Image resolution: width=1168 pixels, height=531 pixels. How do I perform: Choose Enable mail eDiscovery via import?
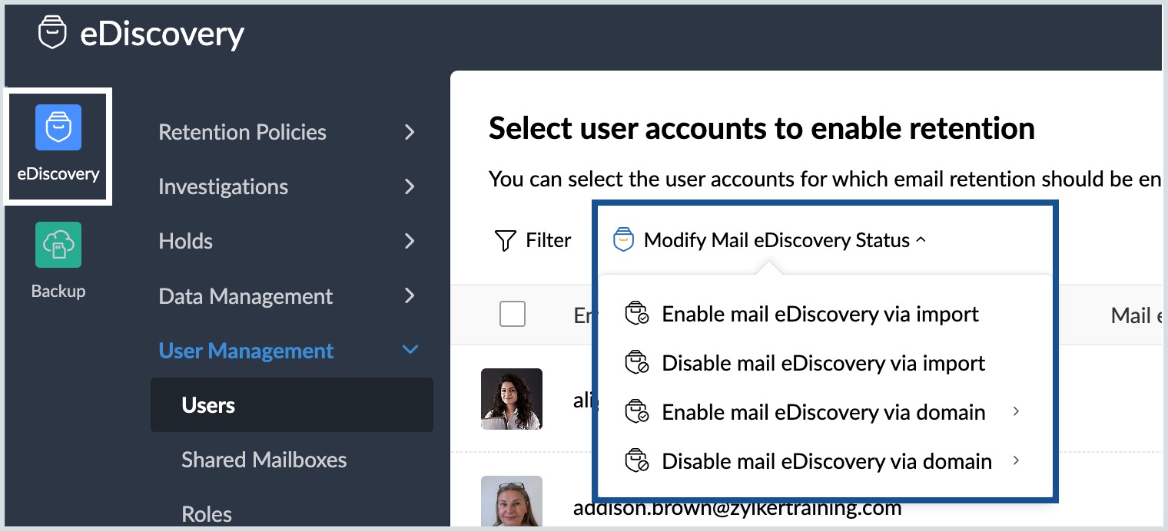coord(821,315)
